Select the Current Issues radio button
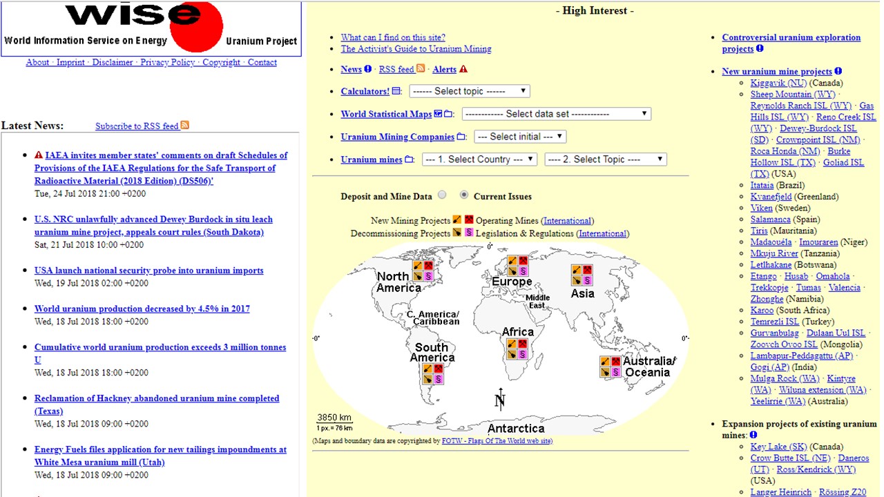This screenshot has height=497, width=884. [x=464, y=195]
